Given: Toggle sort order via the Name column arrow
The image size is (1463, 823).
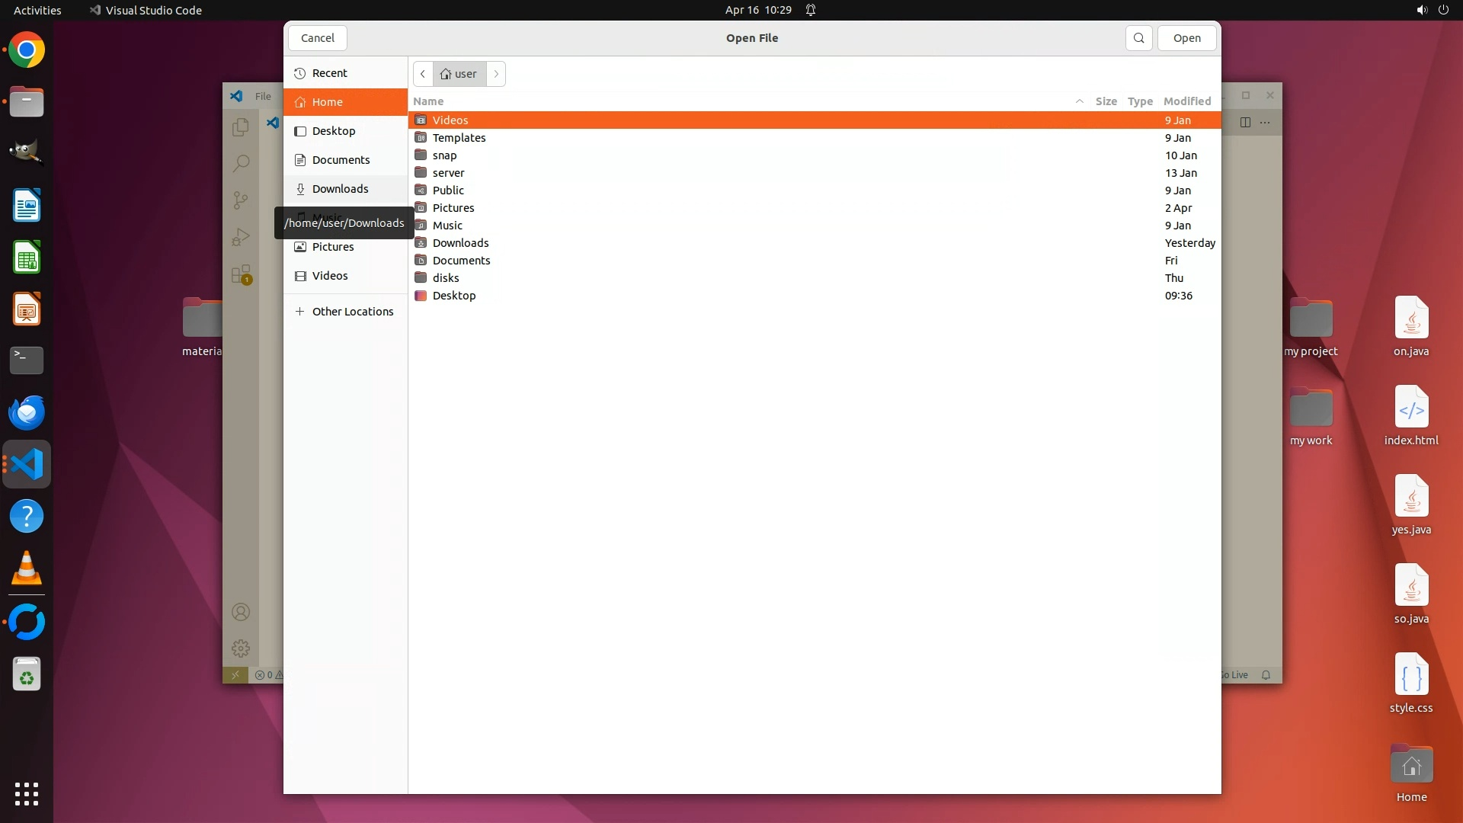Looking at the screenshot, I should 1079,101.
